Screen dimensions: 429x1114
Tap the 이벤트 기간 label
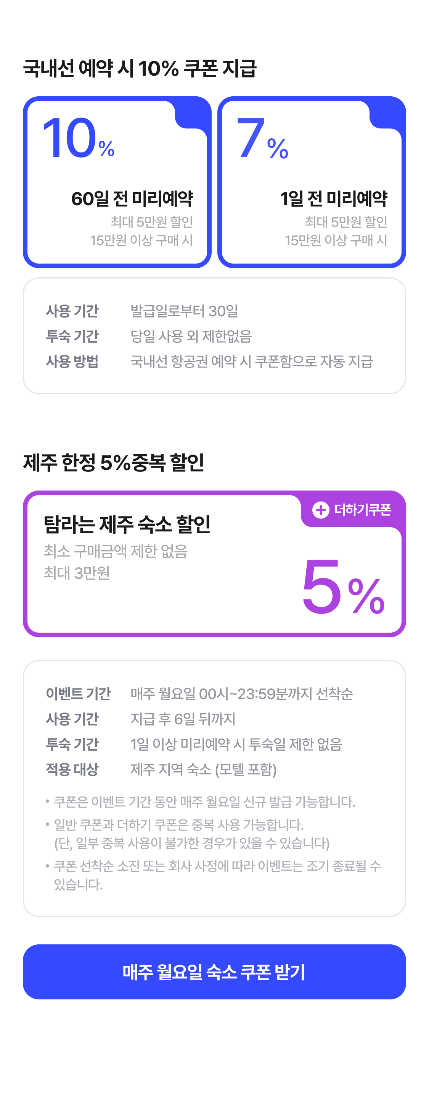pyautogui.click(x=78, y=694)
